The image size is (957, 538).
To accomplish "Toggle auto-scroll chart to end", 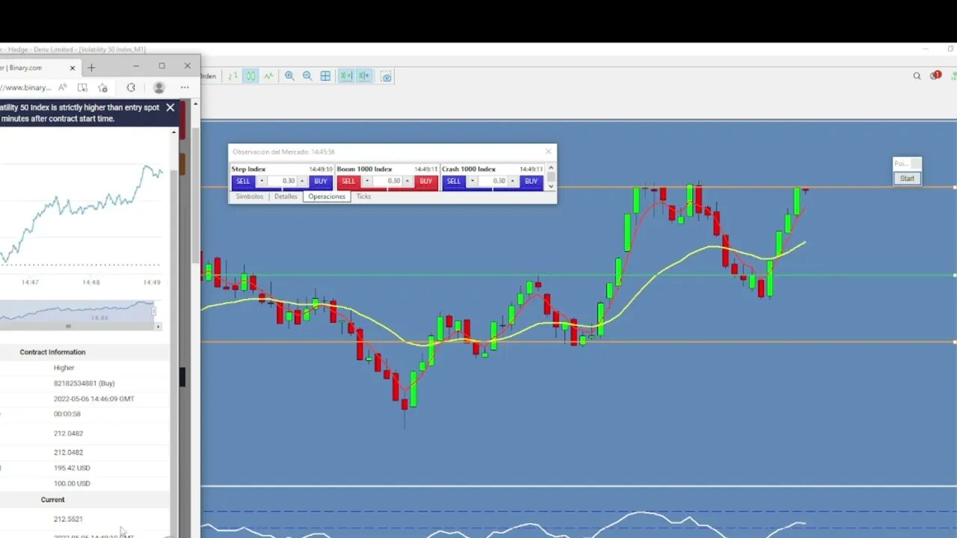I will click(346, 76).
